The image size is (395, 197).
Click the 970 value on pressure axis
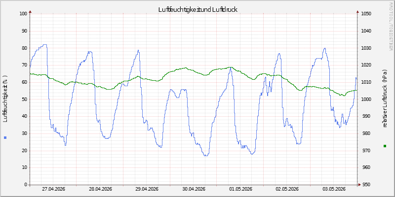click(x=366, y=151)
